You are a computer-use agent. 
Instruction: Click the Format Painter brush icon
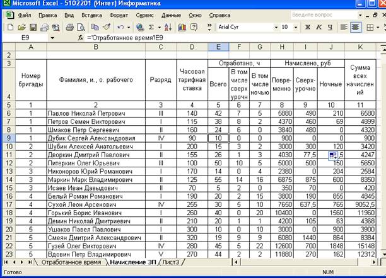(x=106, y=27)
